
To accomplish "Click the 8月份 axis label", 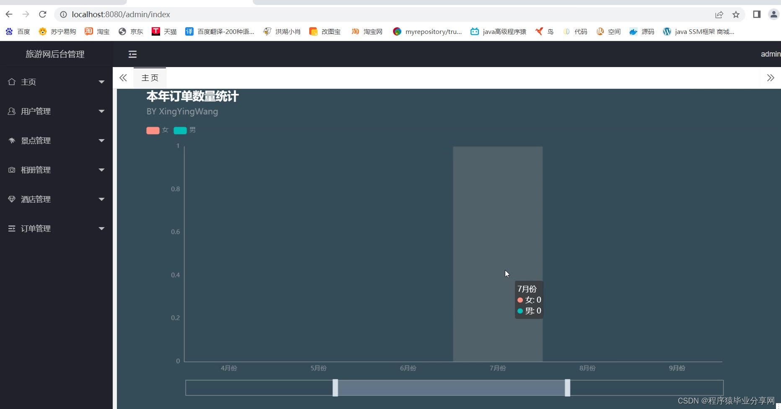I will [587, 368].
